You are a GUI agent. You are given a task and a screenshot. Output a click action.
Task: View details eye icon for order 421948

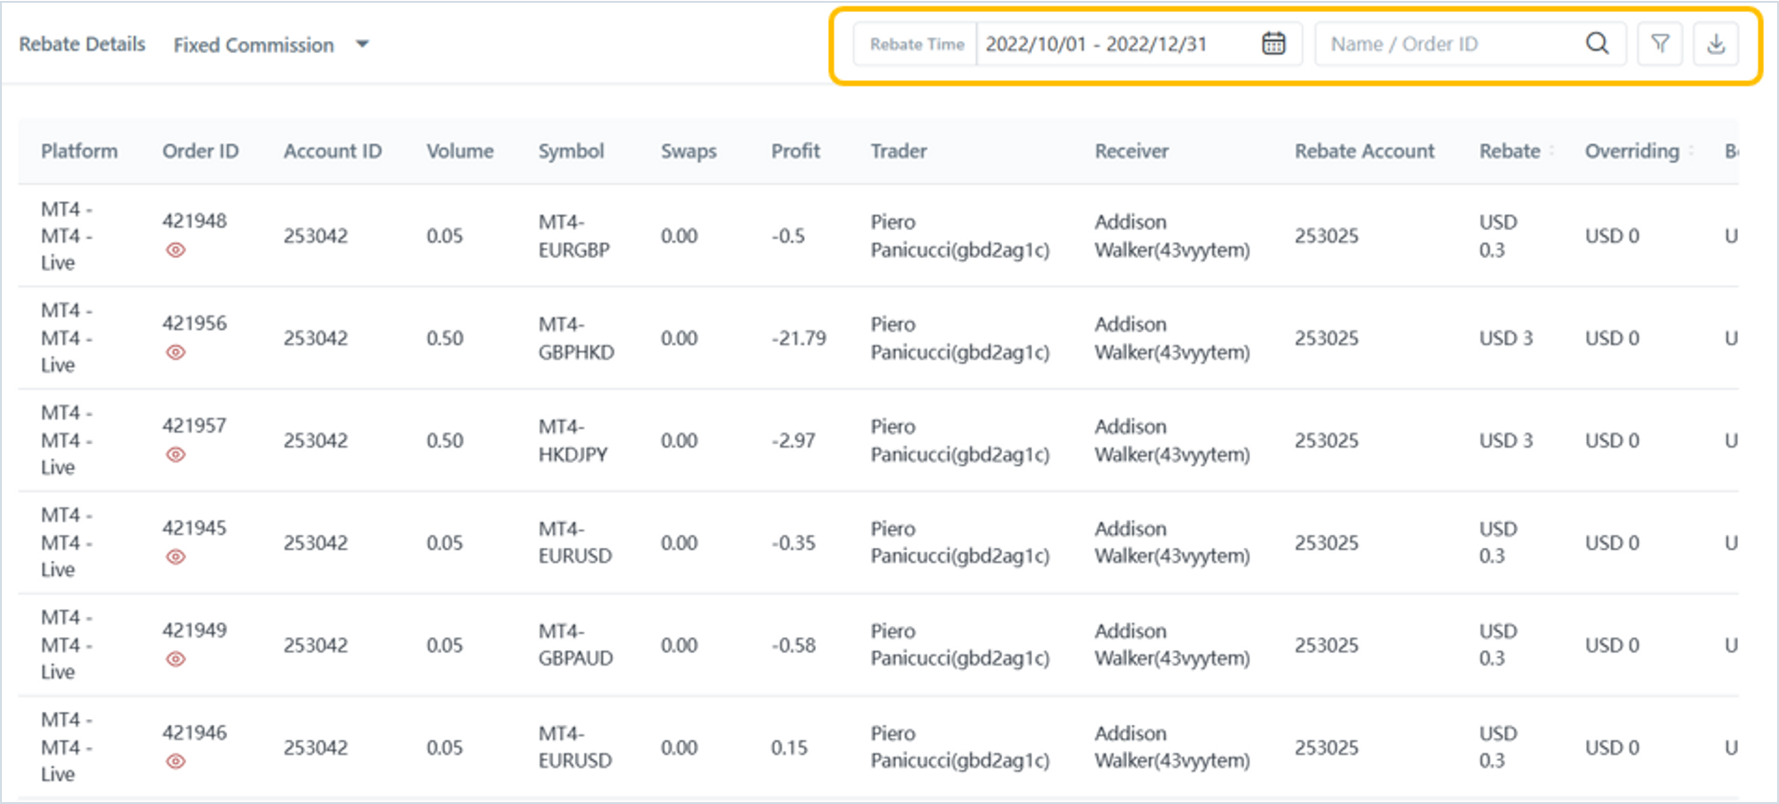click(x=176, y=250)
